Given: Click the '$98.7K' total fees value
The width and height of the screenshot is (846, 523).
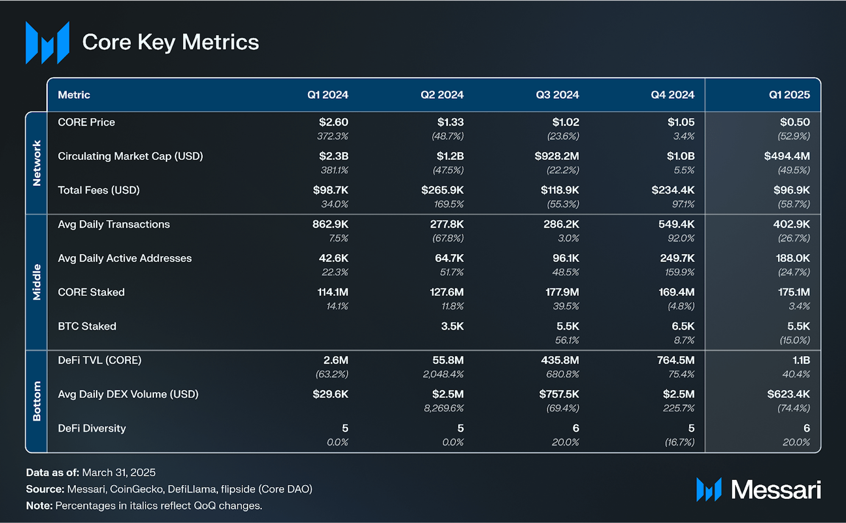Looking at the screenshot, I should click(331, 190).
